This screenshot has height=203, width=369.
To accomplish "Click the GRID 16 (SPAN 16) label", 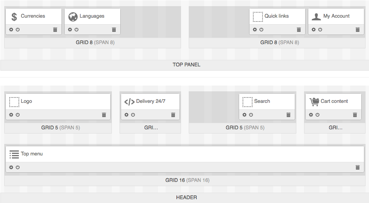I will pyautogui.click(x=187, y=180).
